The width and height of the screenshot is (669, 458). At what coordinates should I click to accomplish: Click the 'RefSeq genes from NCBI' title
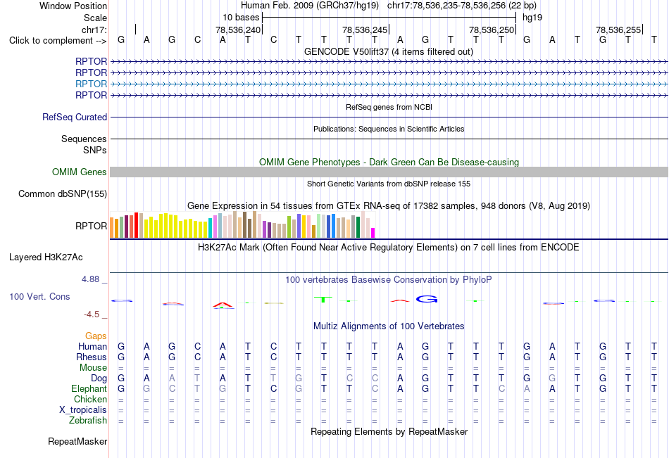pyautogui.click(x=389, y=107)
